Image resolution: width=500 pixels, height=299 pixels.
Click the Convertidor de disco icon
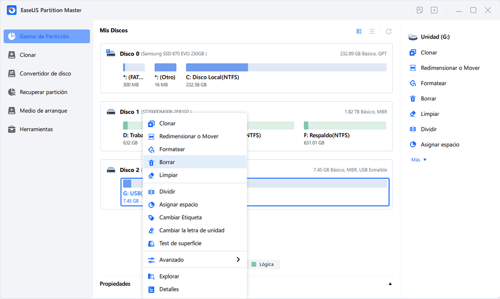pos(12,73)
